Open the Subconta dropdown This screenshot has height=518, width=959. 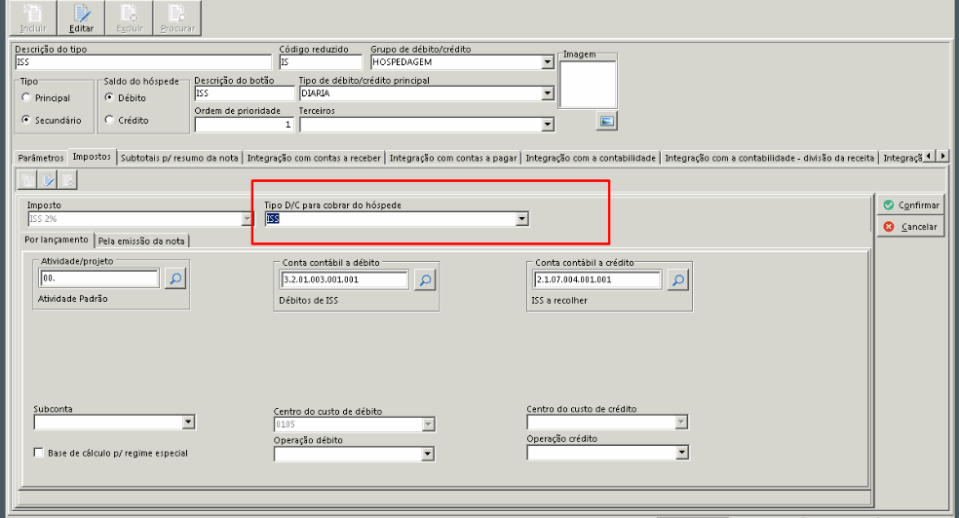[x=188, y=423]
